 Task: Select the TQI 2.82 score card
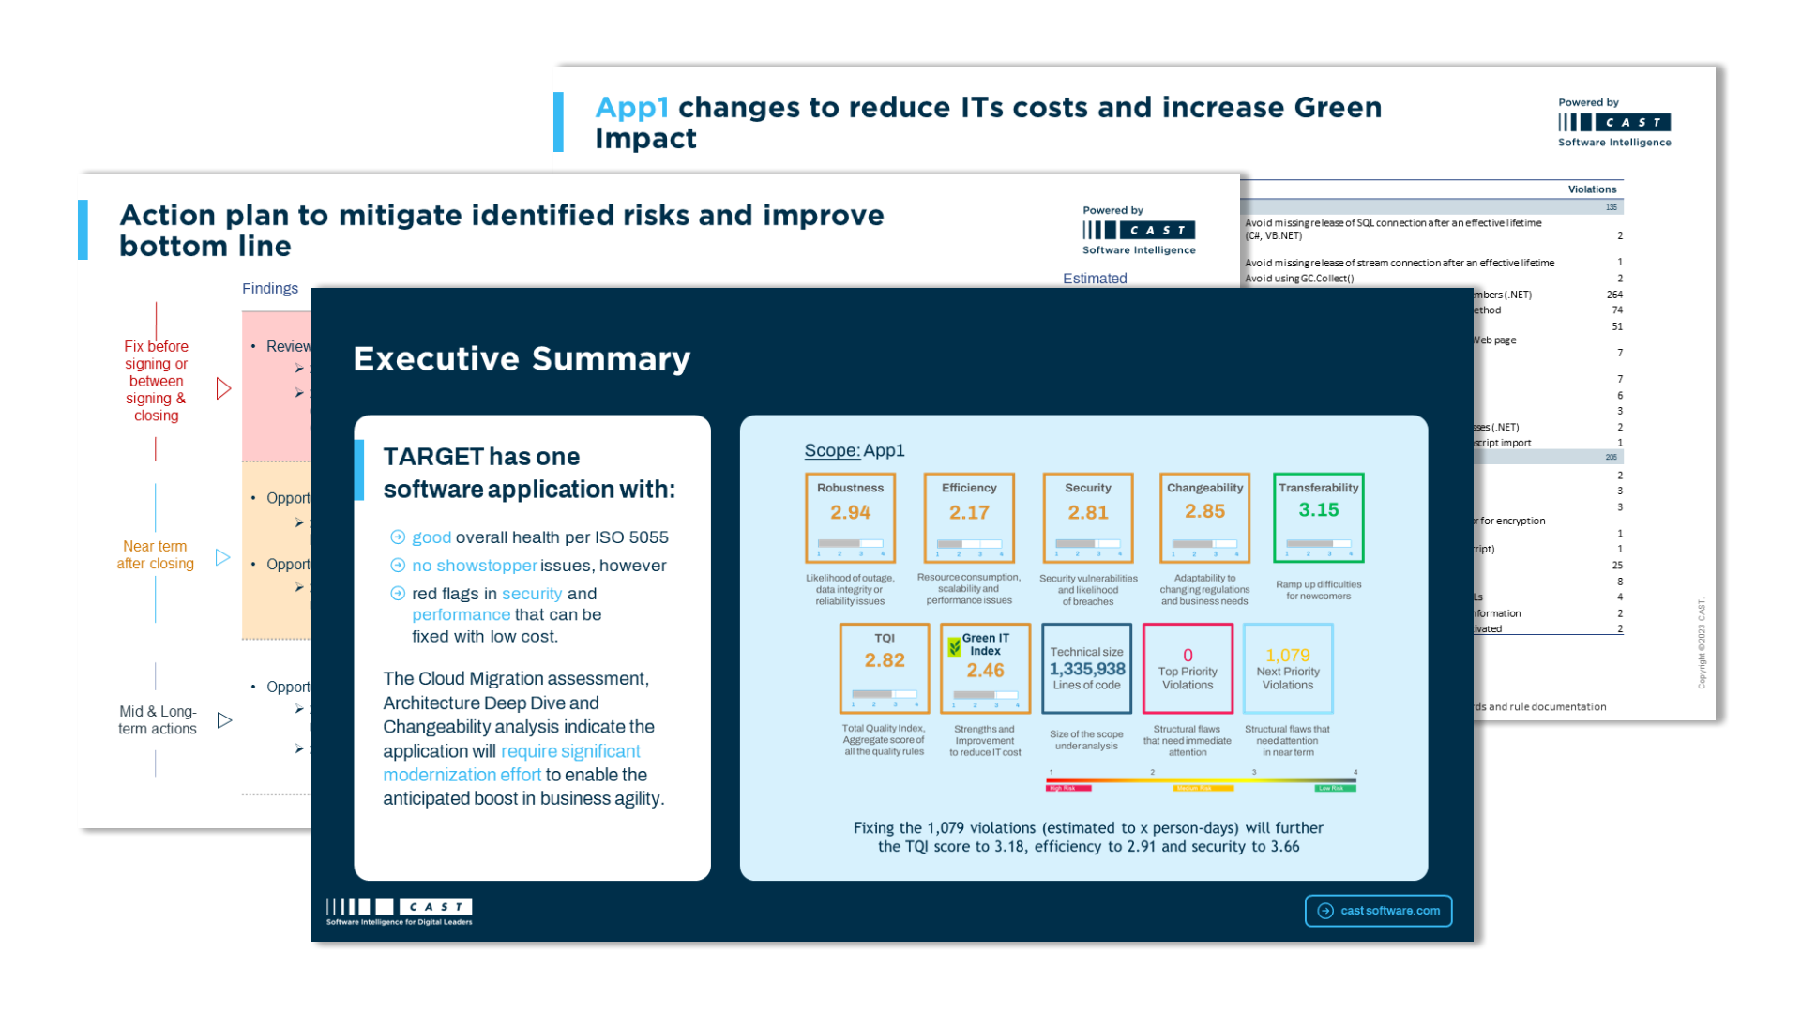(x=885, y=669)
